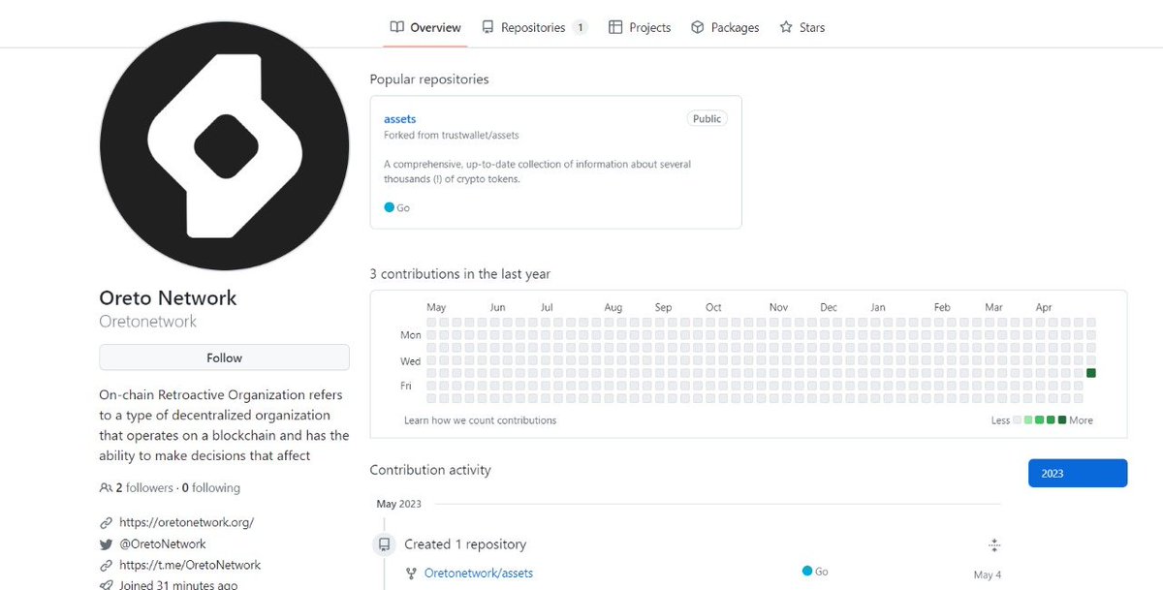
Task: Open the Stars tab
Action: click(x=802, y=27)
